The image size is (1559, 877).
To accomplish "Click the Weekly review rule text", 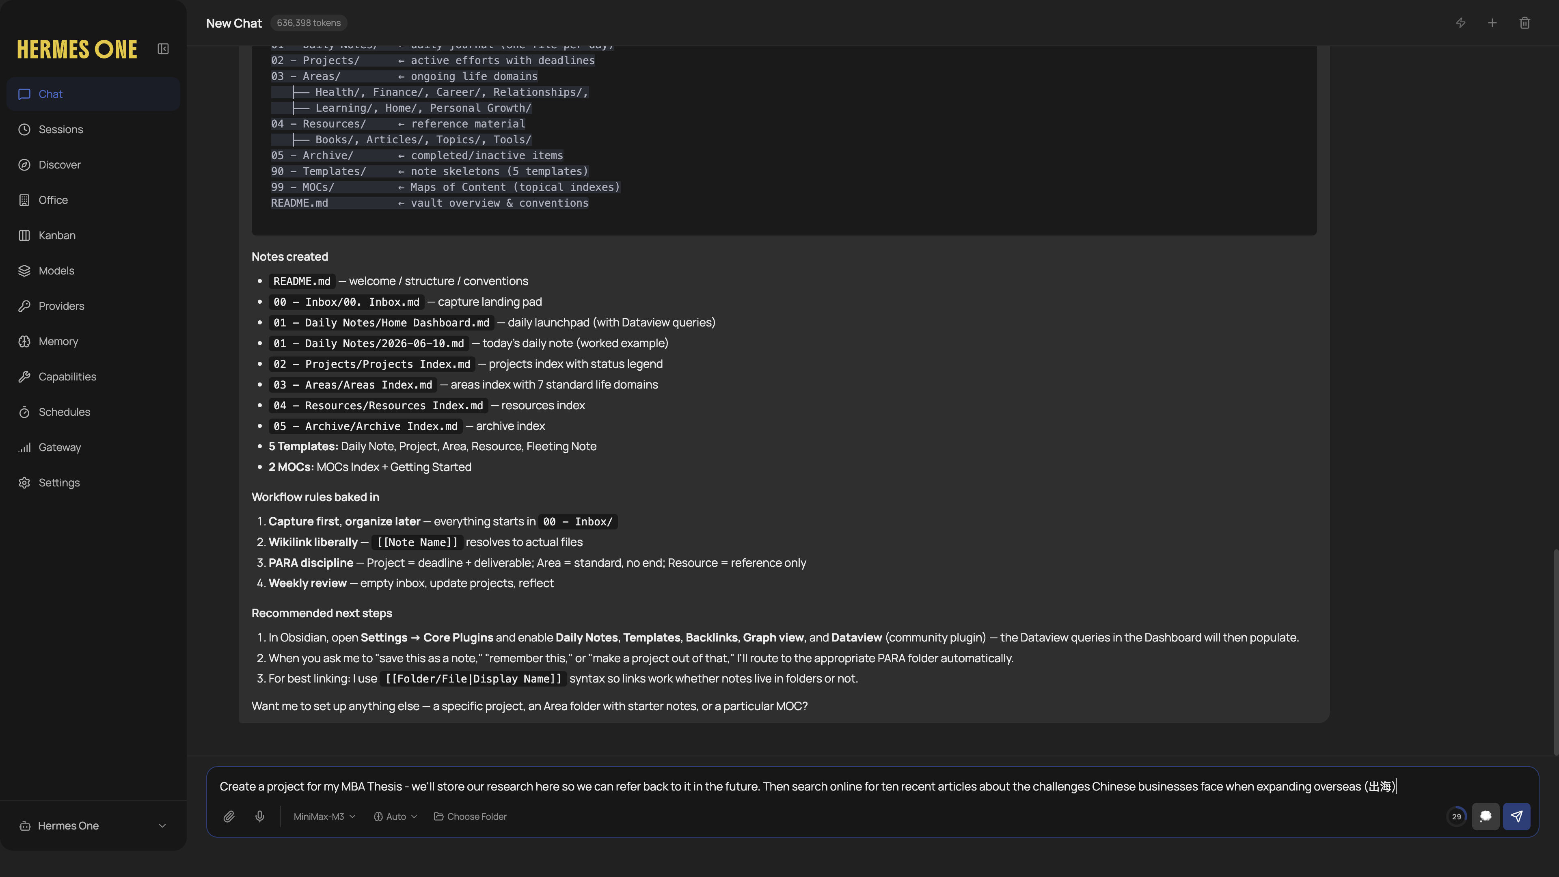I will pos(411,583).
